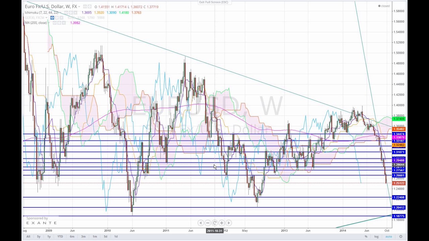The height and width of the screenshot is (241, 429).
Task: Reset the chart view with circular arrow
Action: (214, 223)
